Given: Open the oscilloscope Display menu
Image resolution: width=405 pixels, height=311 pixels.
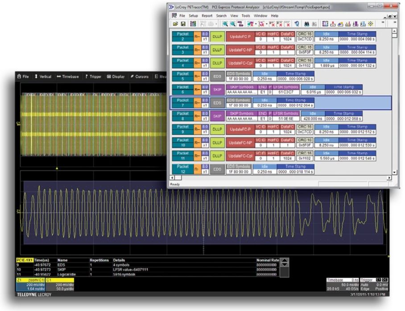Looking at the screenshot, I should (116, 76).
